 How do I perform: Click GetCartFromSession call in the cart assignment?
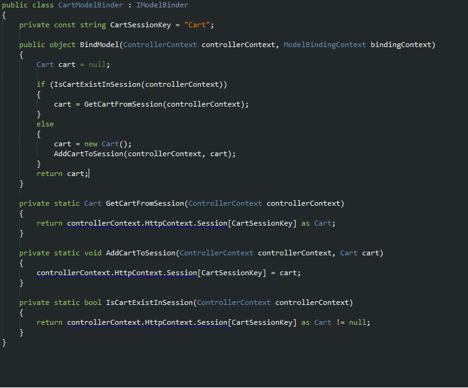click(x=123, y=104)
